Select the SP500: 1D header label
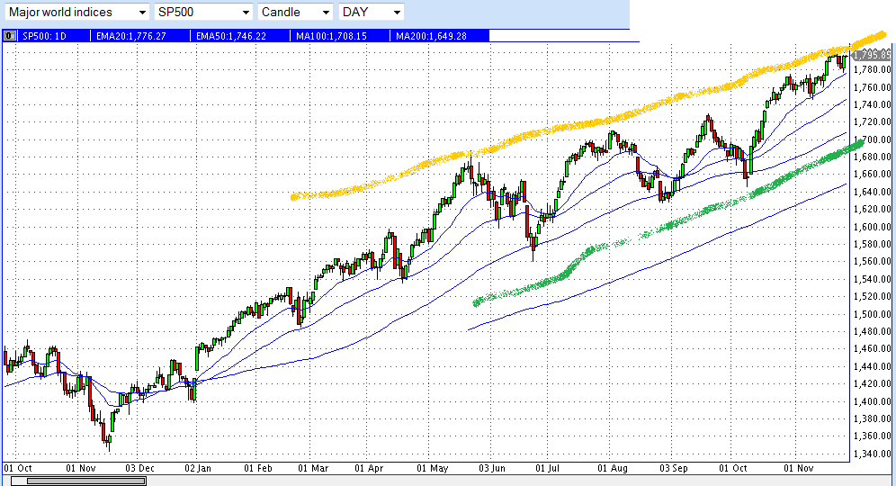 (45, 36)
